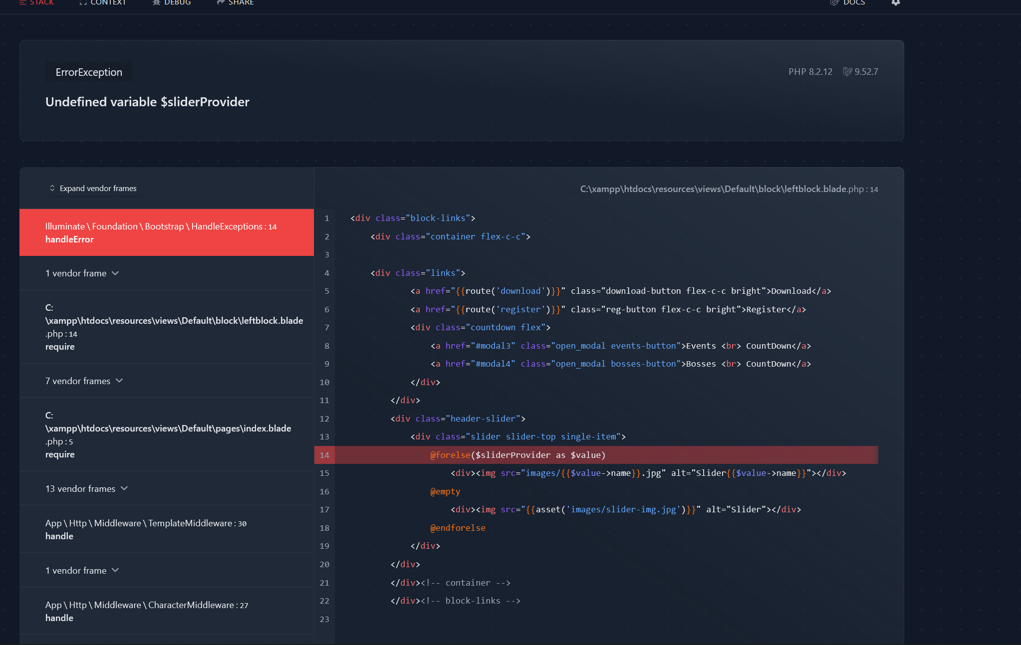Select the TemplateMiddleware:30 handle frame

pos(167,529)
